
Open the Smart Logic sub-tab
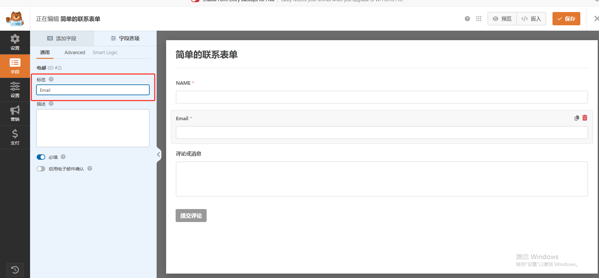(105, 53)
